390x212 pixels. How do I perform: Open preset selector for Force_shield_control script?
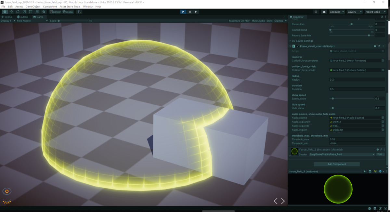pos(379,46)
